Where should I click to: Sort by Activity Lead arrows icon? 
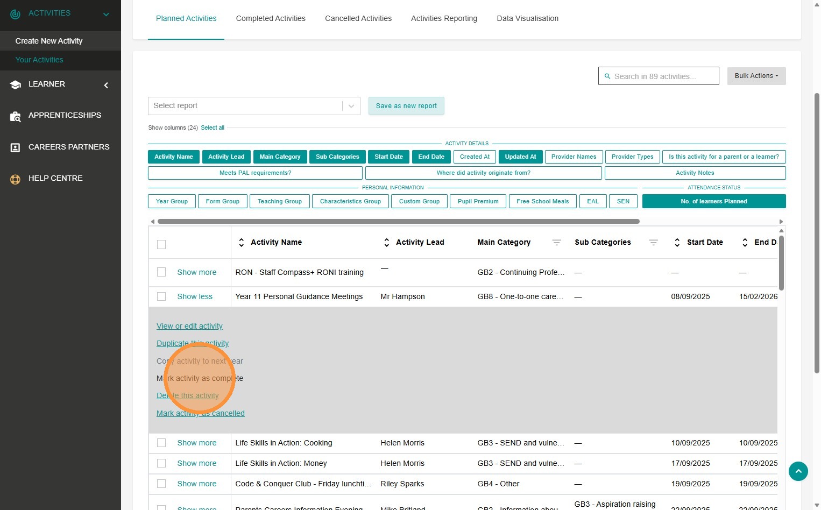point(386,243)
